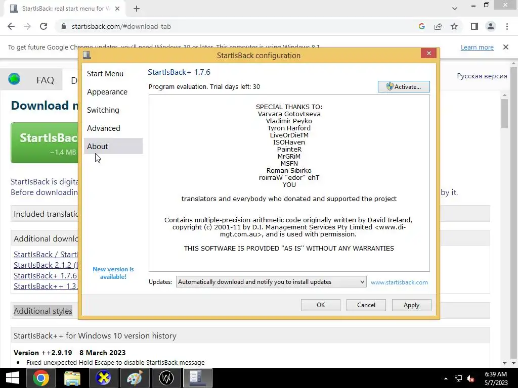The width and height of the screenshot is (518, 388).
Task: Click the globe icon on the webpage
Action: (14, 79)
